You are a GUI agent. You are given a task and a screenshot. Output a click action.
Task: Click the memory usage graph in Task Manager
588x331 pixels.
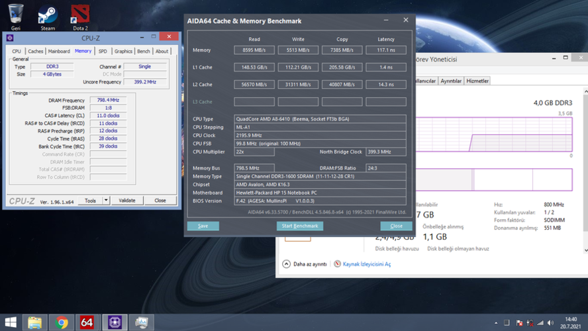(x=494, y=134)
